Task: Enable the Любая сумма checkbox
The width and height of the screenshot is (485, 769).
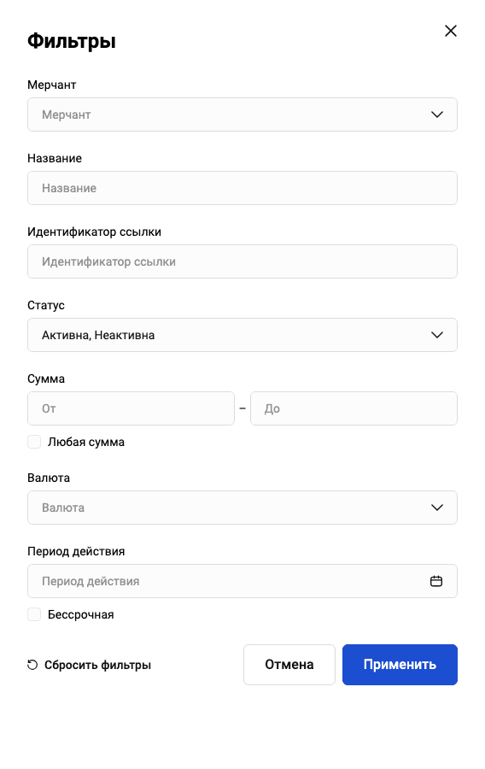Action: pos(34,442)
